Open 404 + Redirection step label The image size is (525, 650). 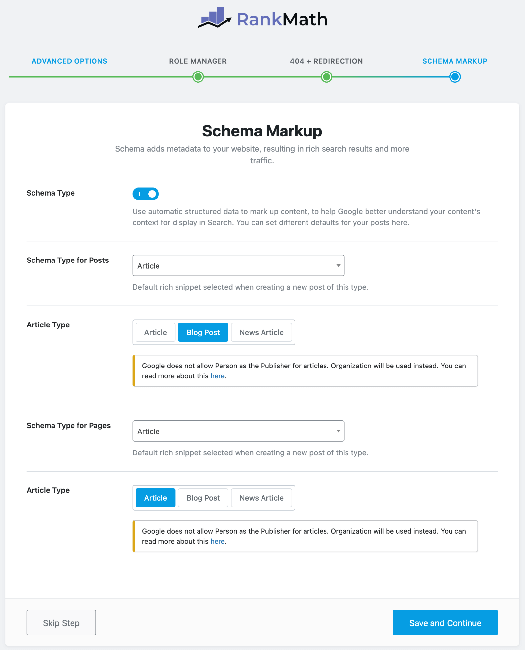pos(326,61)
